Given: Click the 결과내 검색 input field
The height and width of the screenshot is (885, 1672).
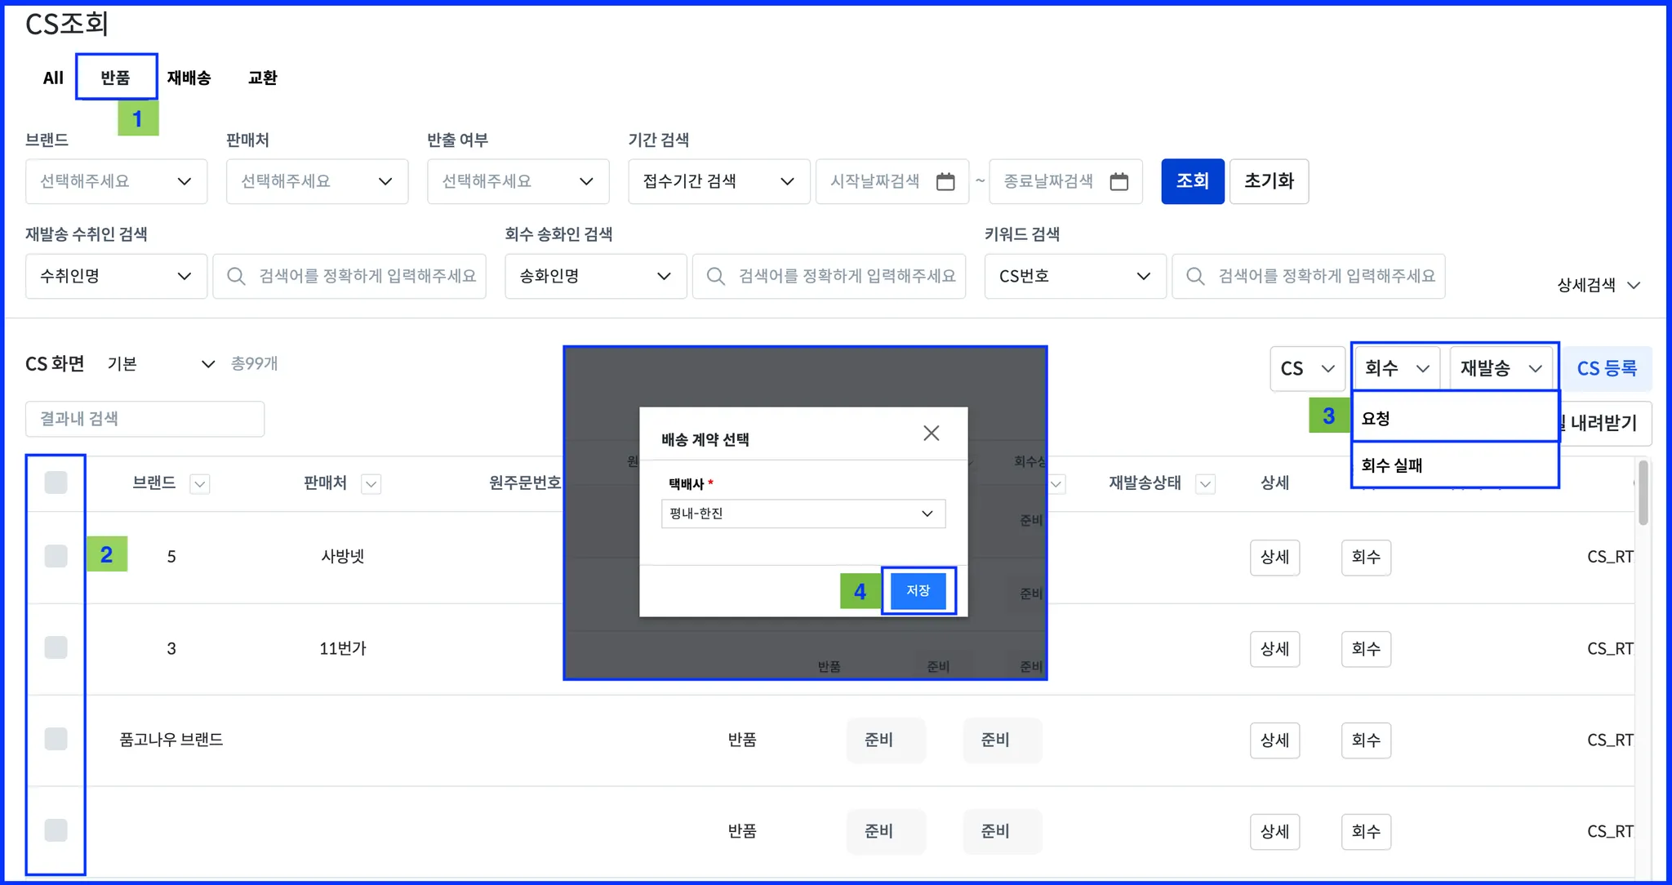Looking at the screenshot, I should click(145, 419).
